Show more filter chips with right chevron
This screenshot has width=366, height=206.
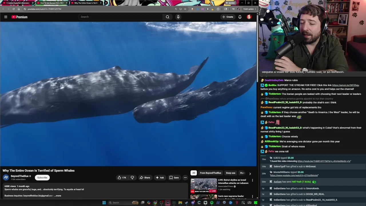click(x=250, y=174)
